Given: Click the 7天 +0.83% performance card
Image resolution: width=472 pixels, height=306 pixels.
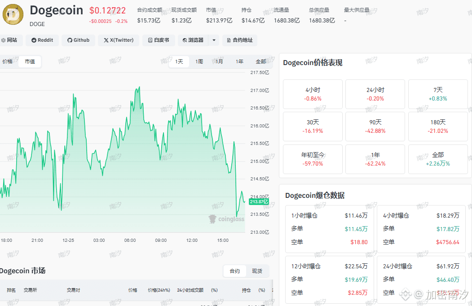Looking at the screenshot, I should pyautogui.click(x=438, y=94).
